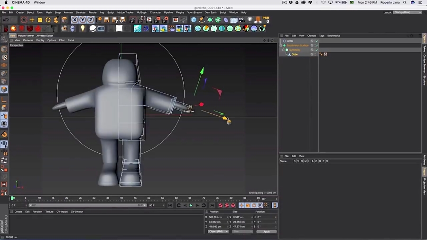Click the S snap icon in sidebar
The width and height of the screenshot is (427, 240).
(x=4, y=124)
